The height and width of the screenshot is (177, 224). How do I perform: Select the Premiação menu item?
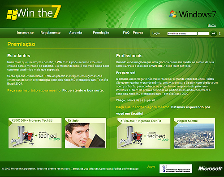tap(101, 33)
